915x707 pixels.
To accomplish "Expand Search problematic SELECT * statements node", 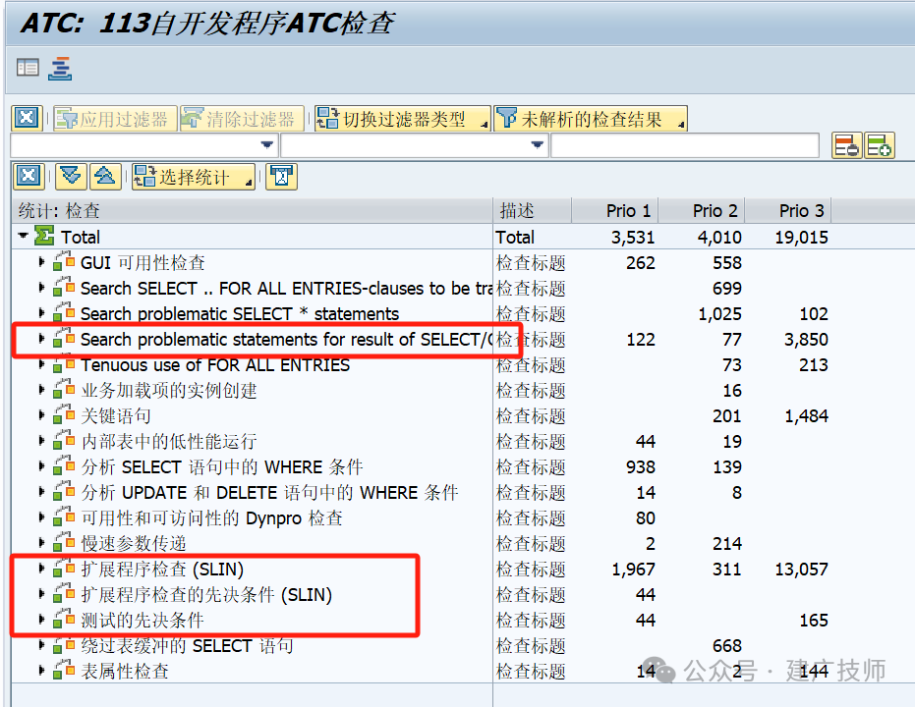I will click(41, 313).
